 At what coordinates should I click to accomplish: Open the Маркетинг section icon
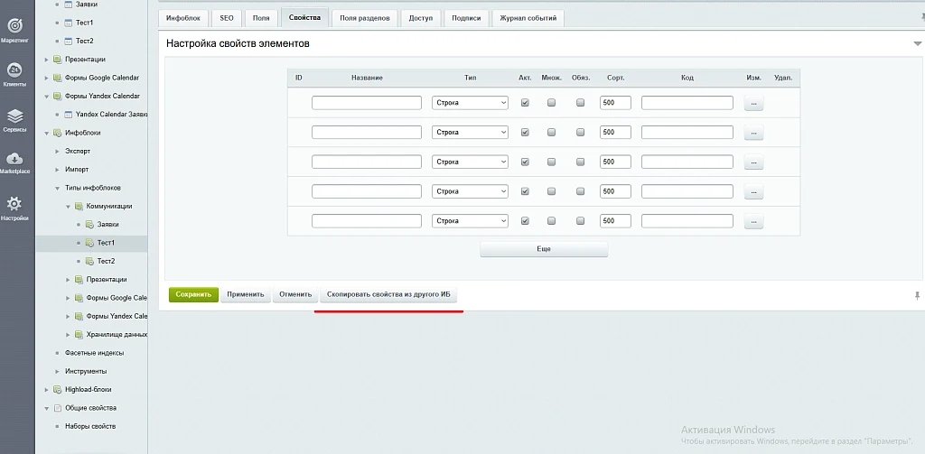pos(15,26)
